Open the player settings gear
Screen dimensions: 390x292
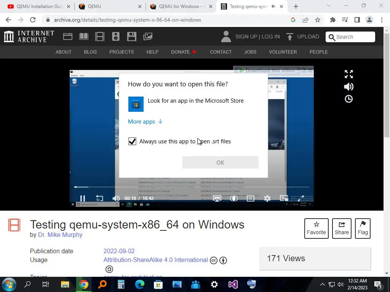coord(267,198)
